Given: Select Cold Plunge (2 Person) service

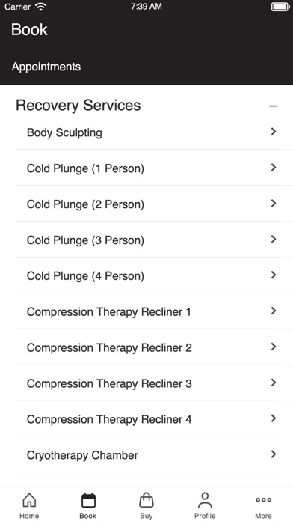Looking at the screenshot, I should click(154, 204).
